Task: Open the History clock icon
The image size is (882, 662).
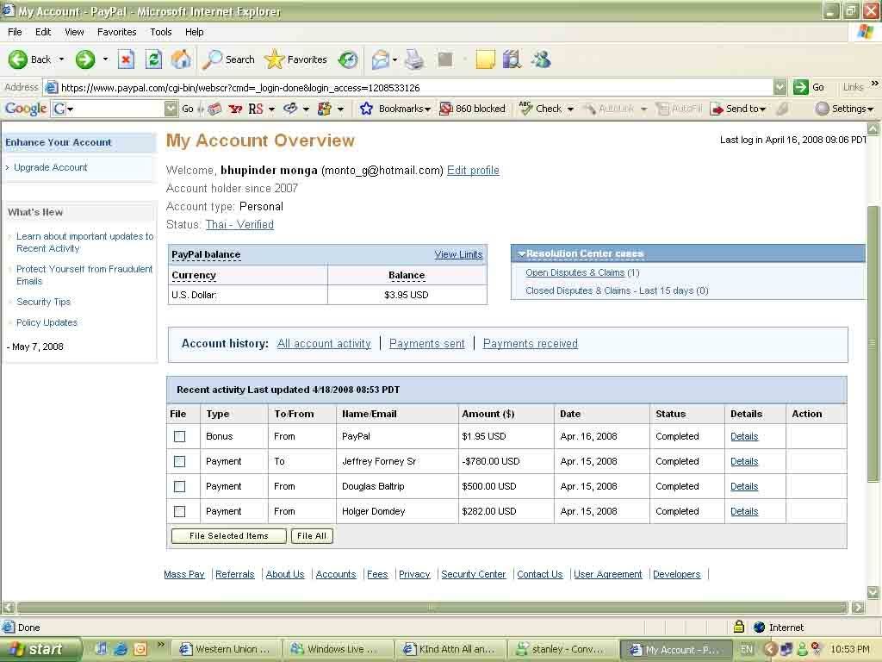Action: [x=348, y=59]
